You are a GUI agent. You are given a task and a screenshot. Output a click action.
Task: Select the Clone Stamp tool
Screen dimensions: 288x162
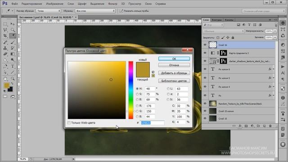click(x=5, y=48)
